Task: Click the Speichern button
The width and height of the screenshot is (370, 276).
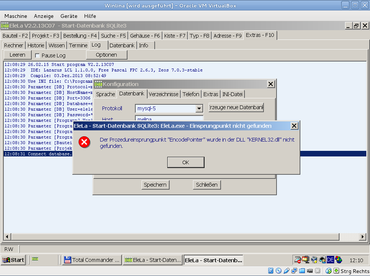Action: point(155,185)
